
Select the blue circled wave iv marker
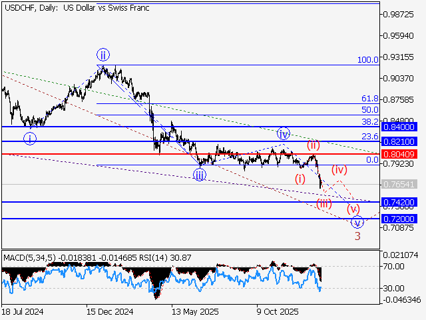click(284, 133)
